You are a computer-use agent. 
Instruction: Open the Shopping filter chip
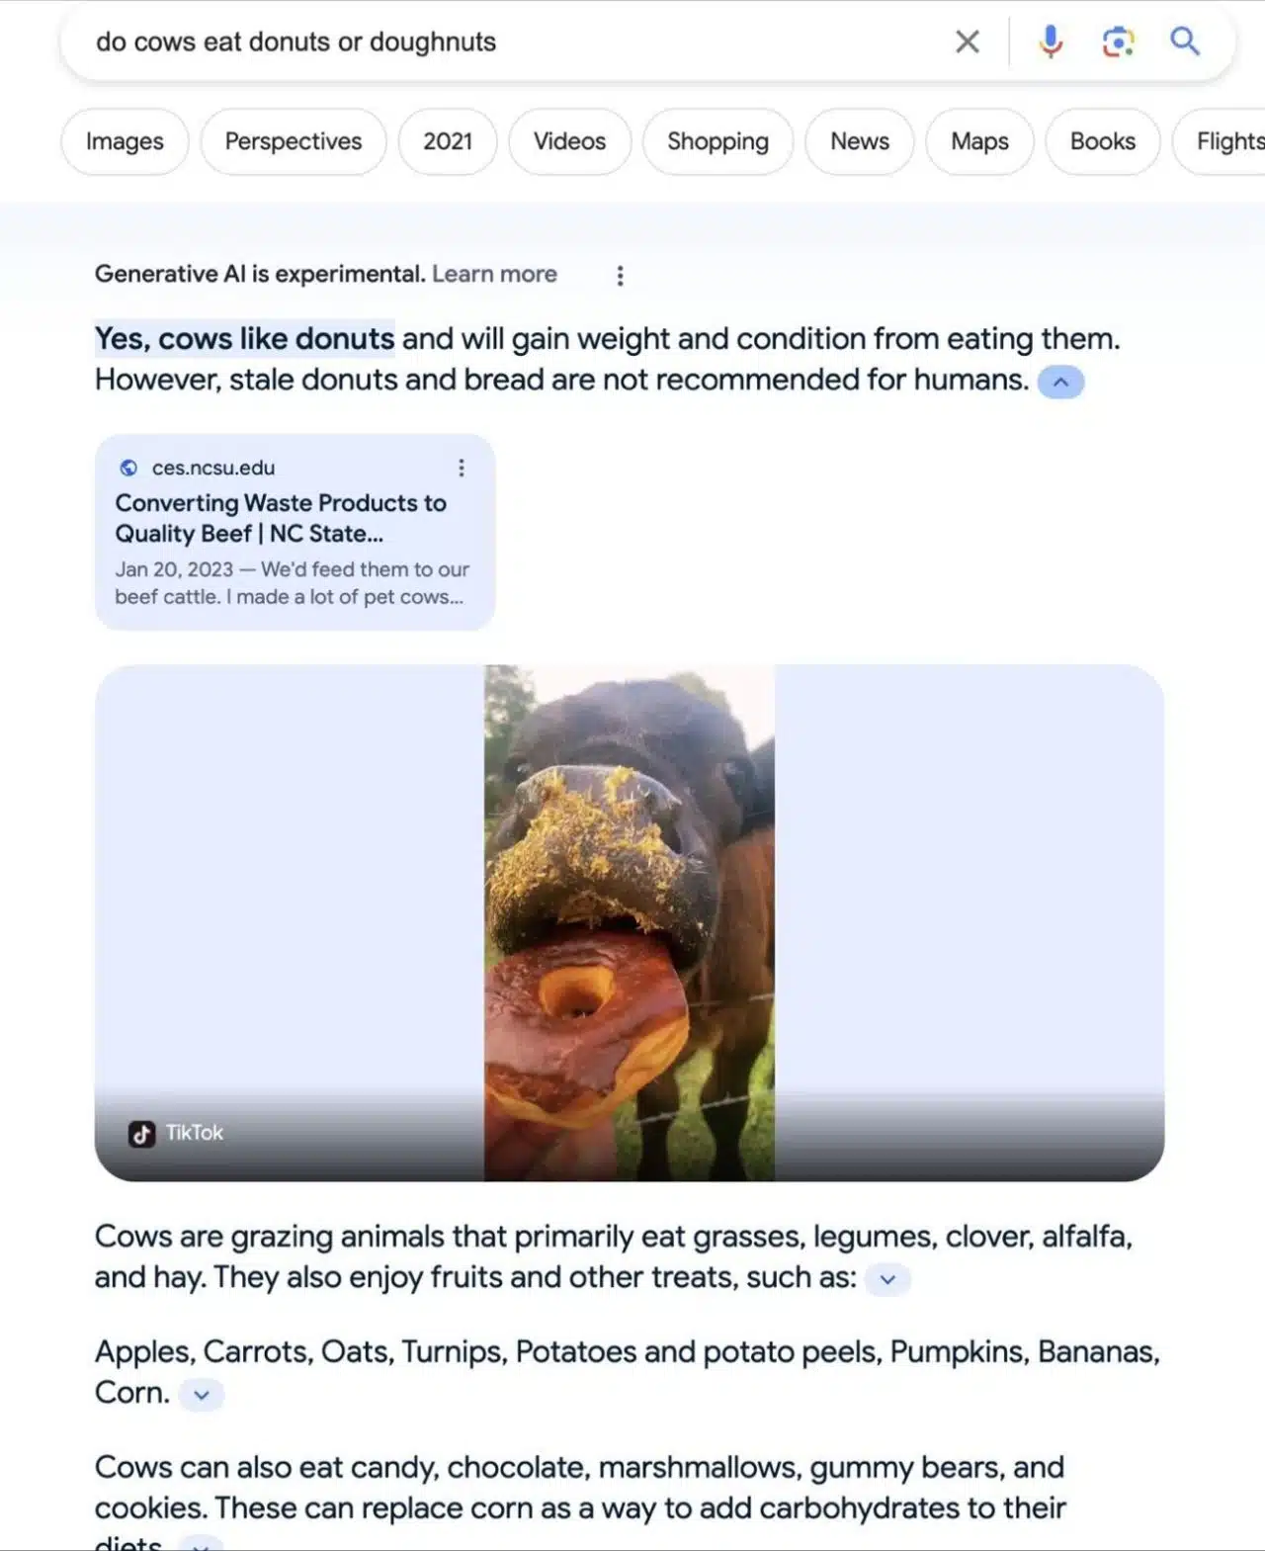tap(717, 141)
